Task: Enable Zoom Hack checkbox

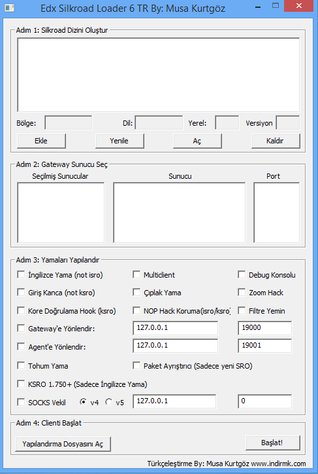Action: point(242,292)
